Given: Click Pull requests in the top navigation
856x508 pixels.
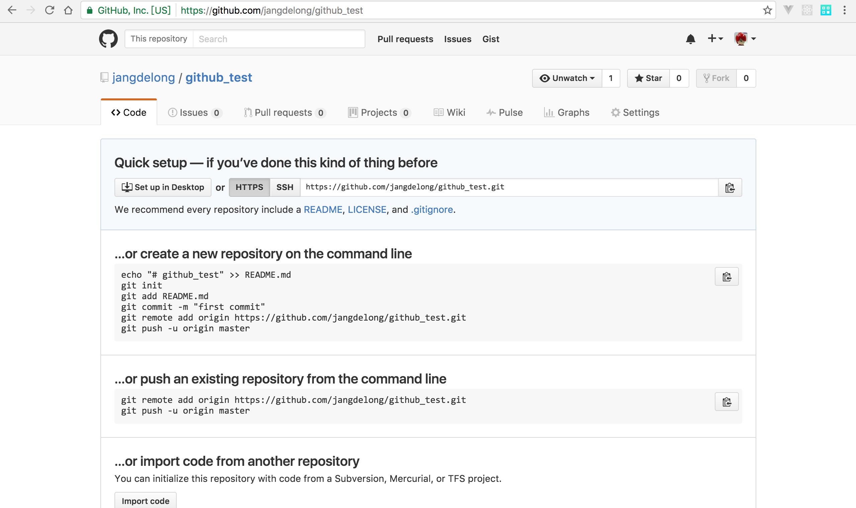Looking at the screenshot, I should (x=405, y=39).
